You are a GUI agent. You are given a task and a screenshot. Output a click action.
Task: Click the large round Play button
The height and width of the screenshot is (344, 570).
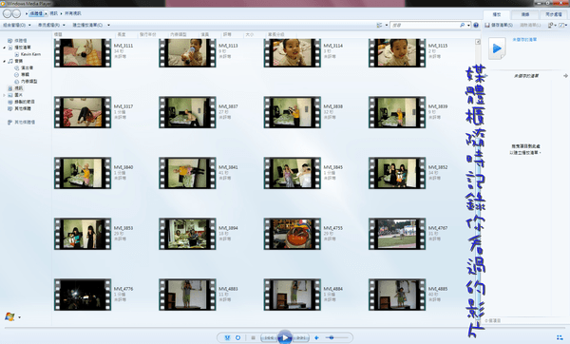[285, 337]
